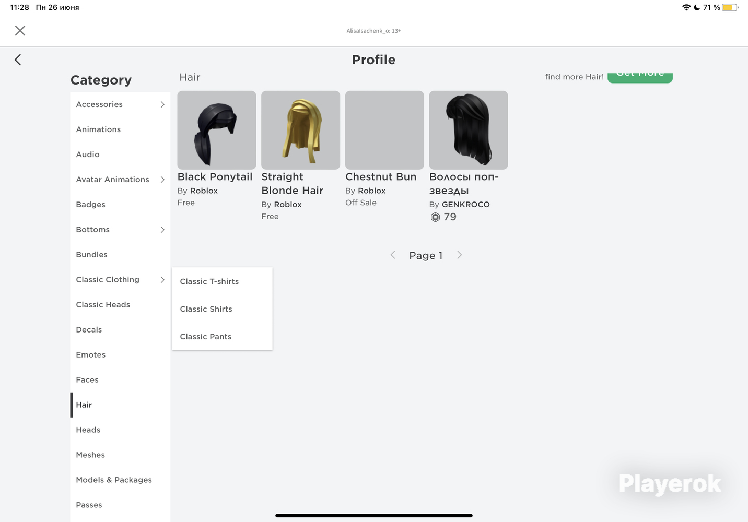Screen dimensions: 748x522
Task: Expand the Classic Clothing chevron
Action: point(162,280)
